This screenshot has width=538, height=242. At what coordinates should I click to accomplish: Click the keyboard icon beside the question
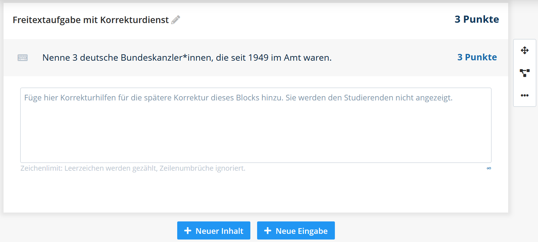coord(23,57)
